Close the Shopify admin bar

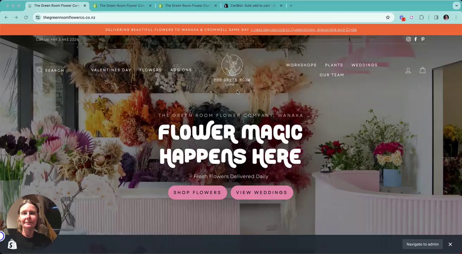coord(450,244)
